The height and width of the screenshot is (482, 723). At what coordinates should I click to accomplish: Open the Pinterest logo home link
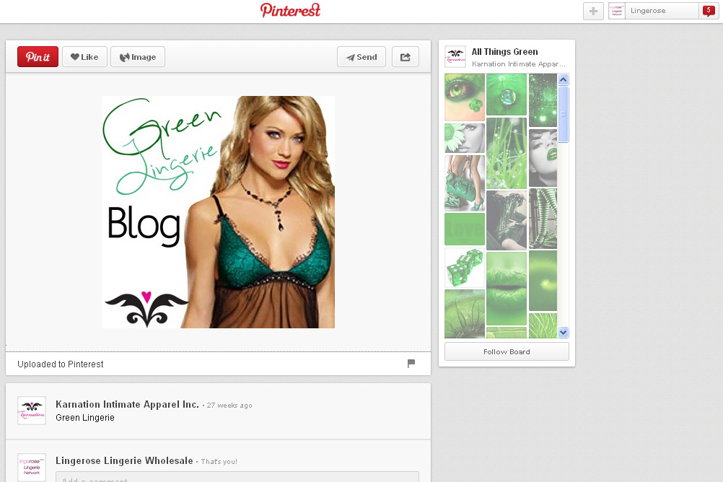point(291,10)
